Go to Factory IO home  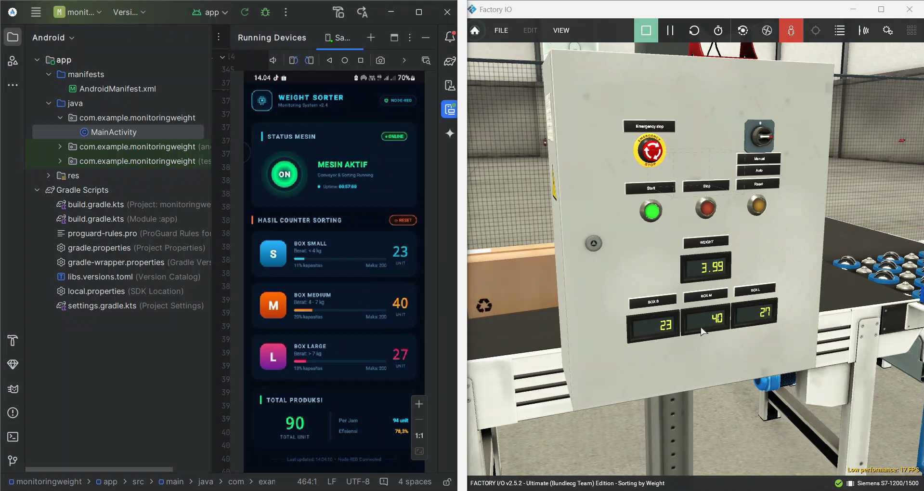475,30
